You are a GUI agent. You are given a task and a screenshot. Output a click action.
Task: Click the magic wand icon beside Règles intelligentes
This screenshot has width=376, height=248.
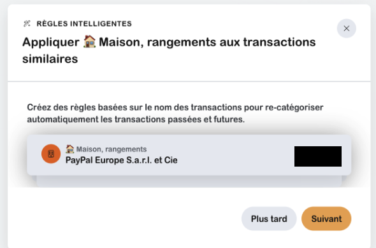[x=27, y=24]
